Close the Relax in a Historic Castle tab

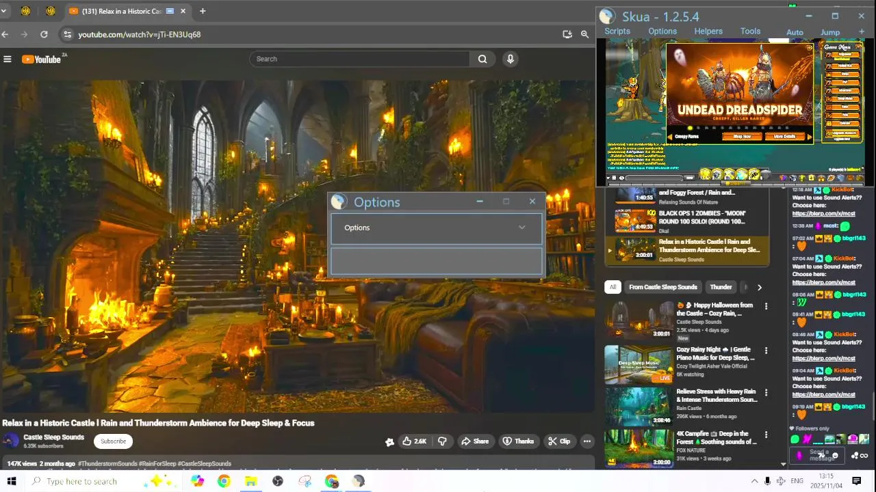tap(183, 12)
